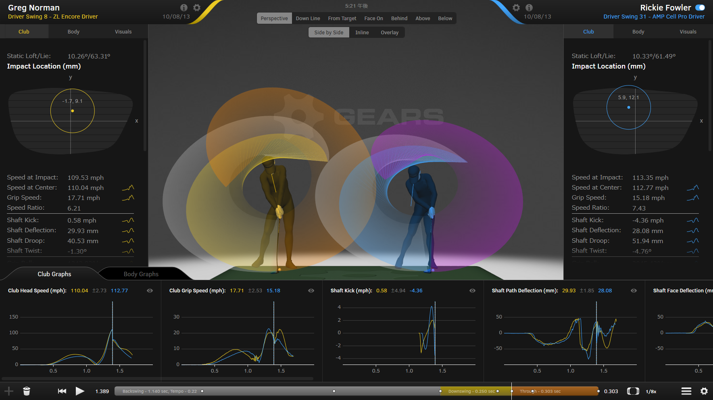The height and width of the screenshot is (400, 713).
Task: Click Rickie Fowler's 113.35 mph impact speed
Action: click(650, 178)
